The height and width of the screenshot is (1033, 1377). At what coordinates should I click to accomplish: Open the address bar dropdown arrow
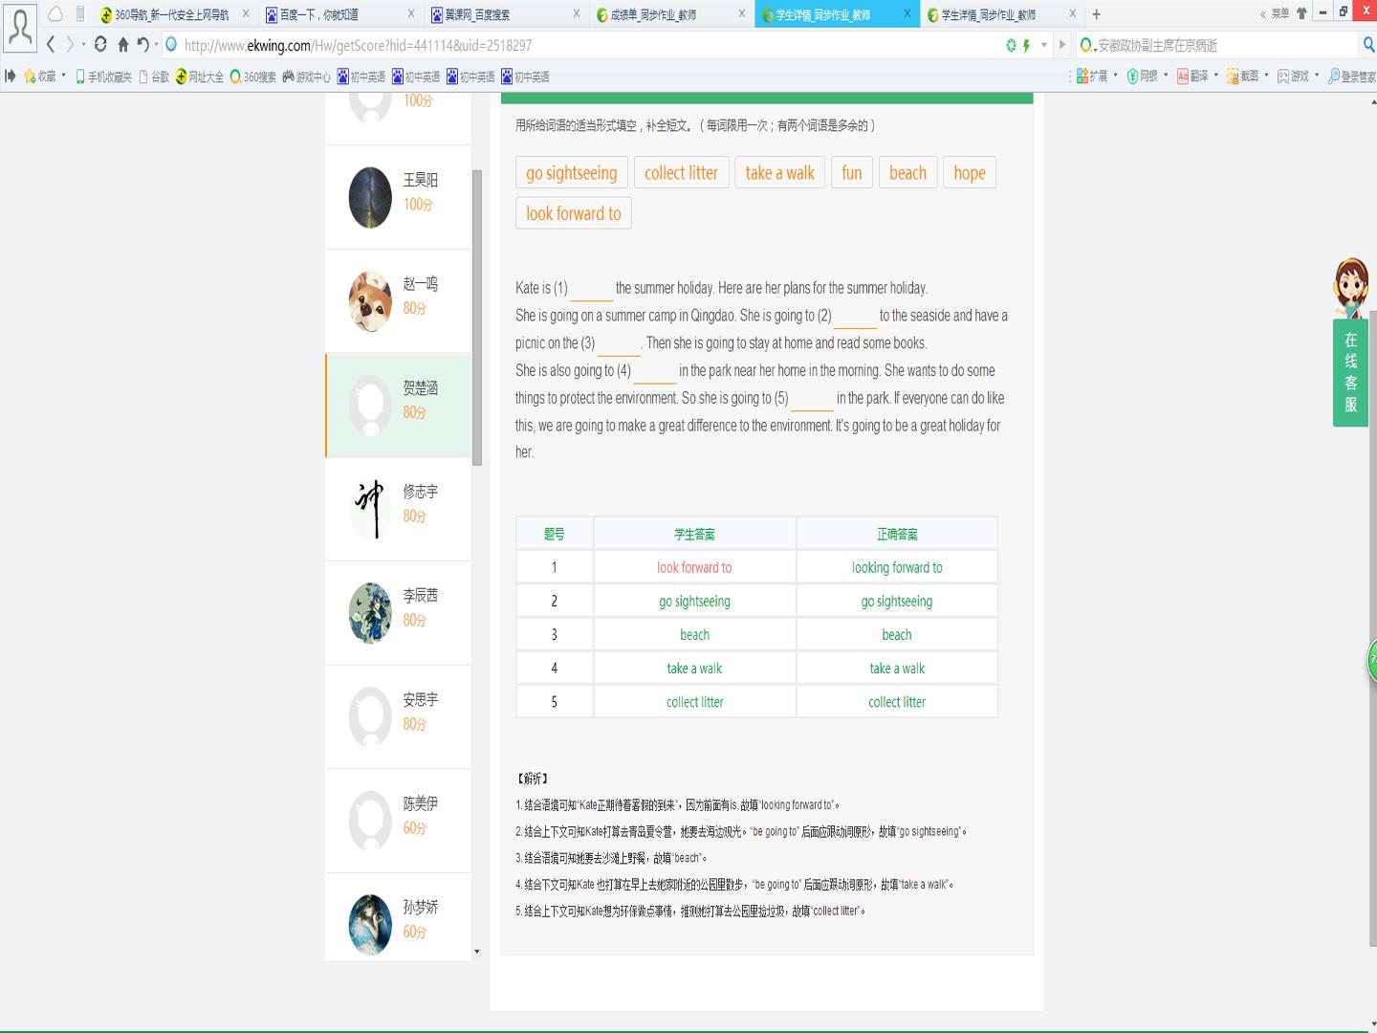point(1044,45)
